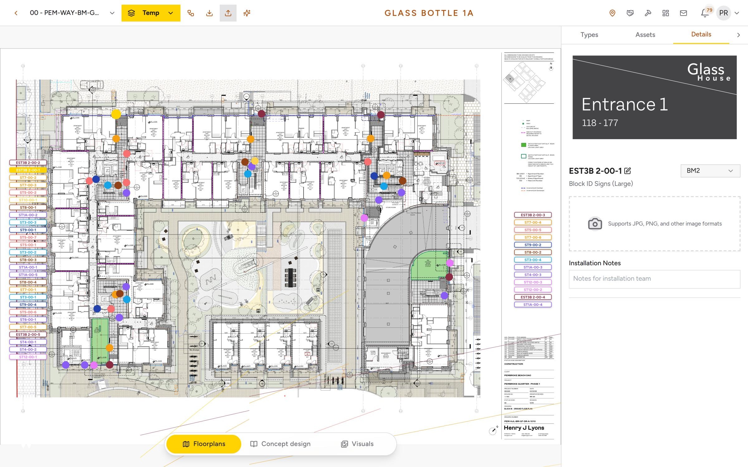
Task: Open the mail envelope icon
Action: click(x=683, y=13)
